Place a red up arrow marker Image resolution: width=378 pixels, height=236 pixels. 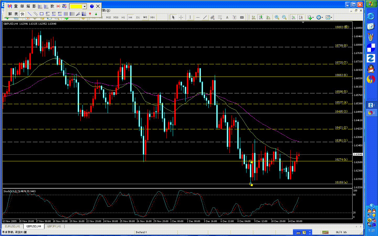click(x=90, y=14)
